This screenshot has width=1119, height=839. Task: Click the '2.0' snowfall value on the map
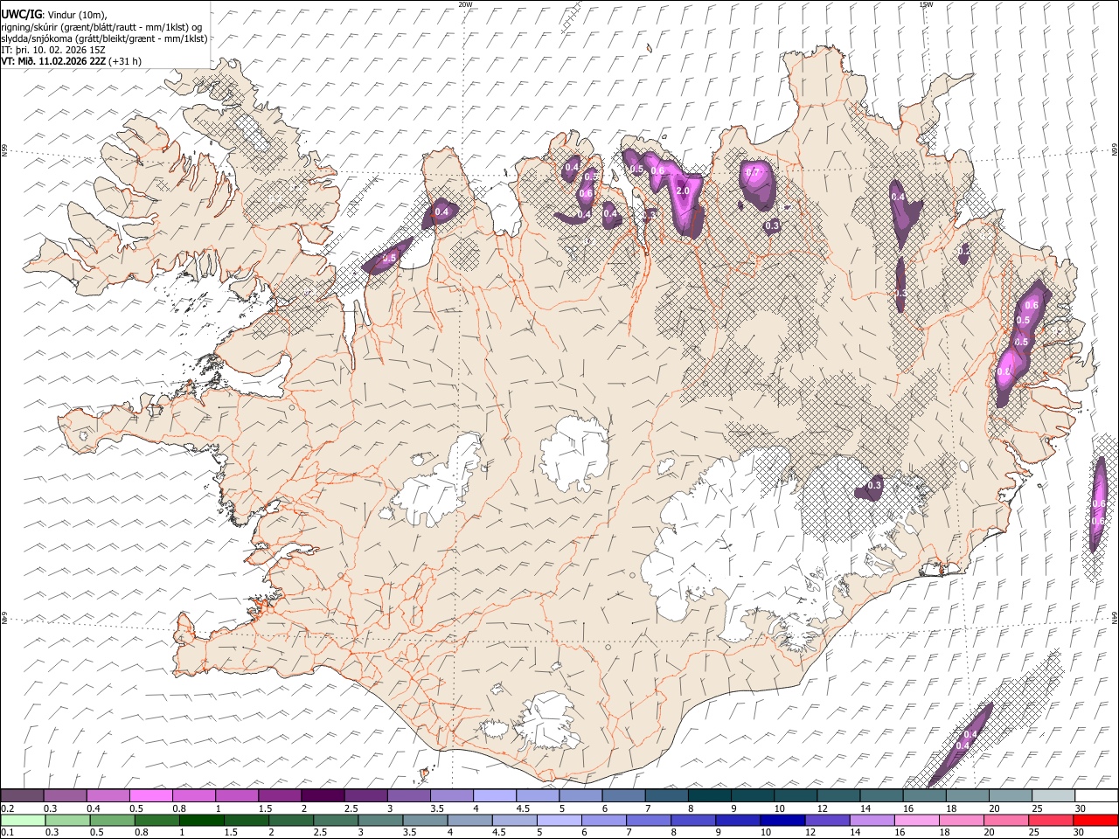684,191
